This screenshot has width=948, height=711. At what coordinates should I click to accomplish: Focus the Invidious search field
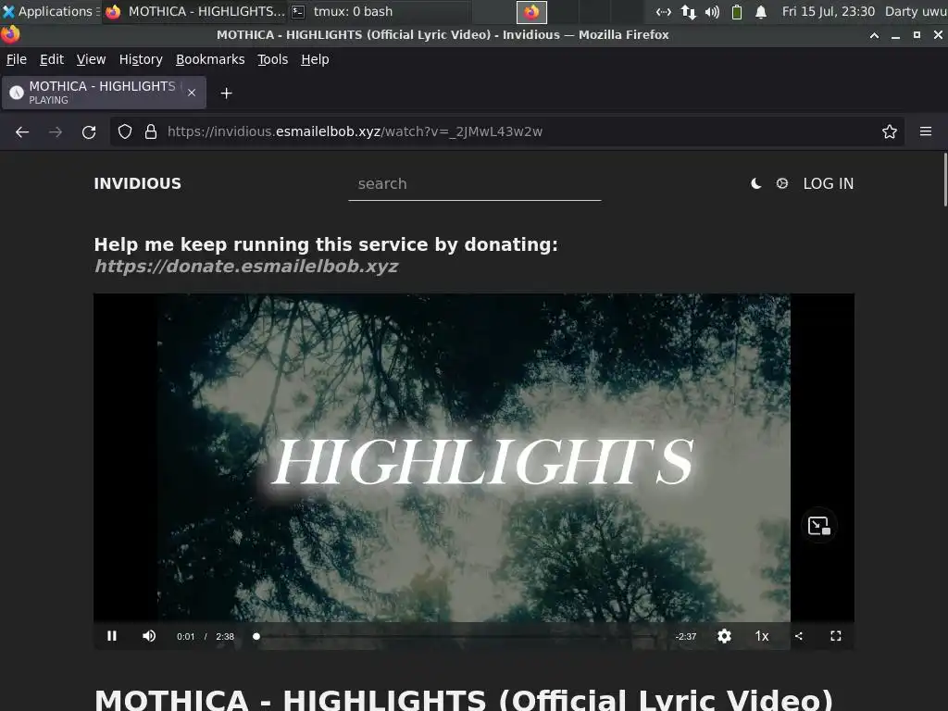point(475,184)
